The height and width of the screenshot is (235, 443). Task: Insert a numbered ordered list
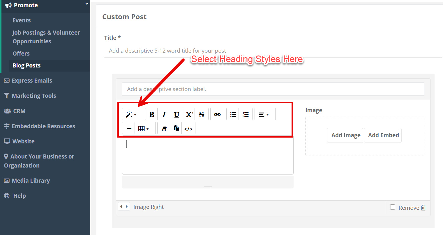[x=246, y=114]
